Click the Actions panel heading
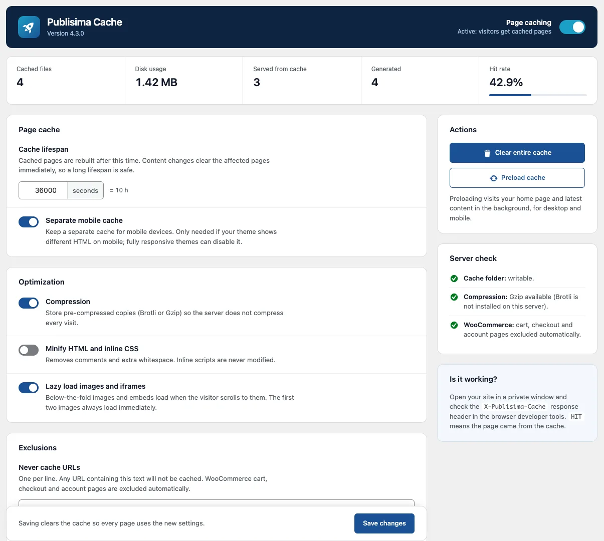The height and width of the screenshot is (541, 604). coord(463,130)
